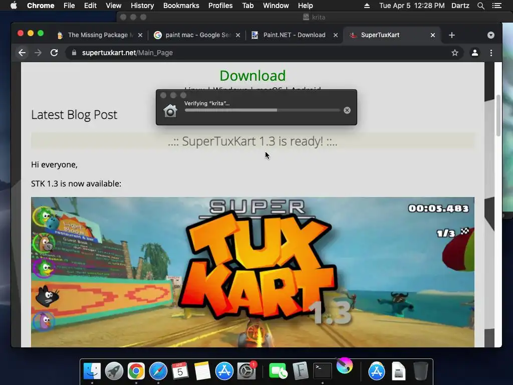
Task: Open a new tab with the plus button
Action: 452,35
